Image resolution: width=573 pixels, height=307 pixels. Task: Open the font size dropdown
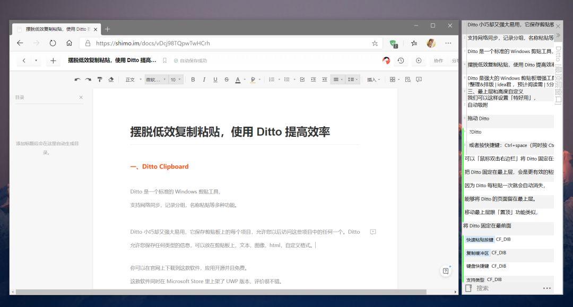(x=175, y=78)
